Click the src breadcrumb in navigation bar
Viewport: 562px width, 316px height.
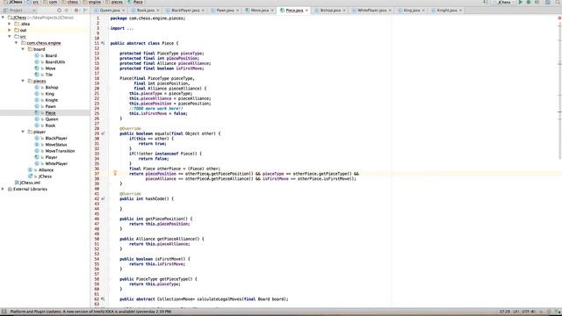click(35, 2)
